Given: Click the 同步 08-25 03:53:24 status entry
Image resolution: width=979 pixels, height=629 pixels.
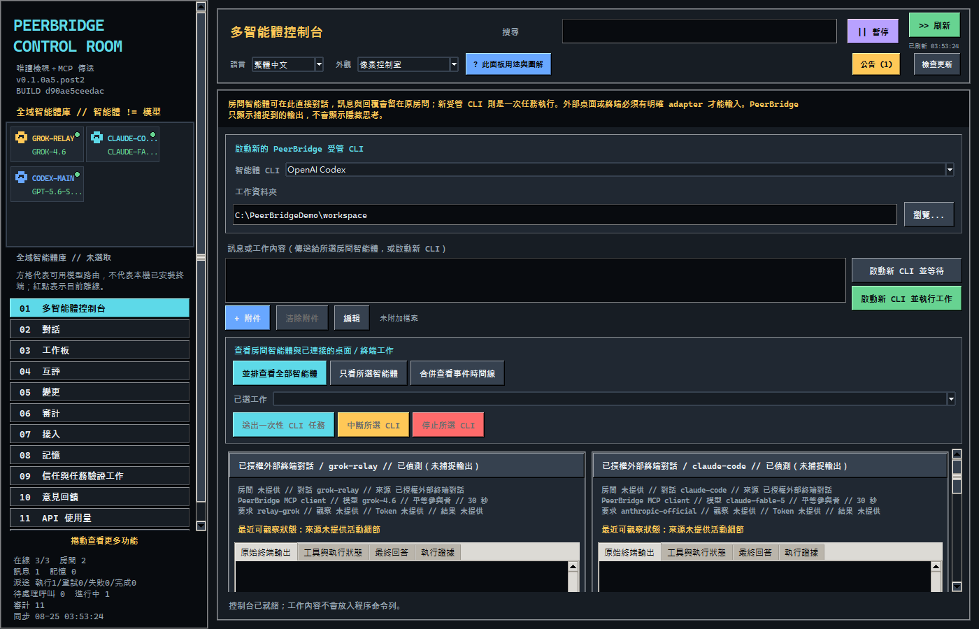Looking at the screenshot, I should coord(59,616).
